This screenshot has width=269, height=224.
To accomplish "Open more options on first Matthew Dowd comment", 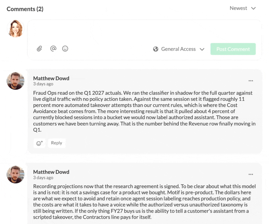I will click(251, 81).
